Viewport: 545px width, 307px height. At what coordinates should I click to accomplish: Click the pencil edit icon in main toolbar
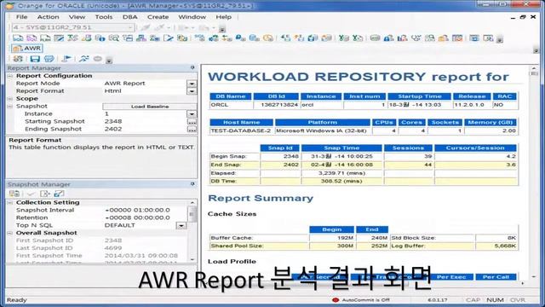click(x=169, y=38)
